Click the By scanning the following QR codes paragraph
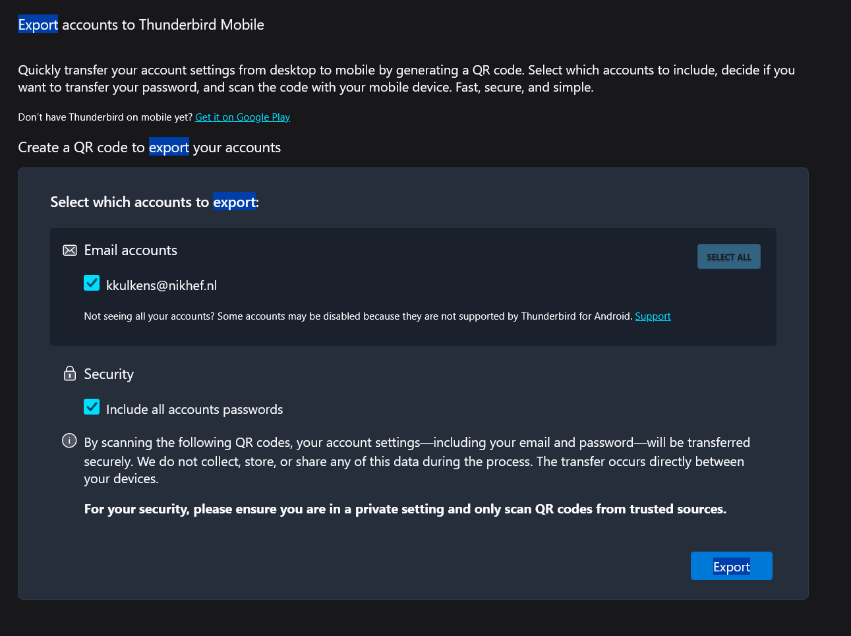 click(417, 460)
